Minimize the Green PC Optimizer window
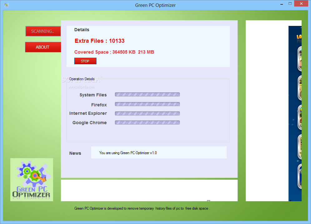311x224 pixels. click(x=282, y=4)
